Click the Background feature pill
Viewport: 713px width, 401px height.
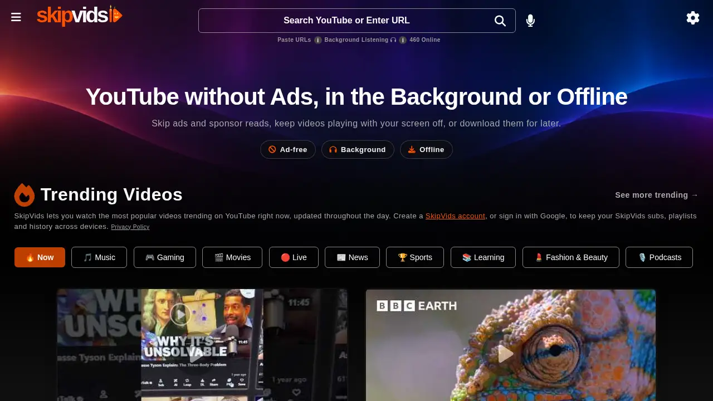coord(358,149)
